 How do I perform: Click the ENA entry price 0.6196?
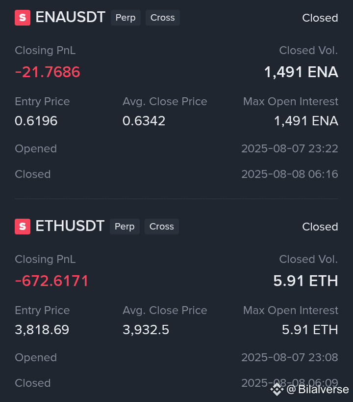[36, 121]
